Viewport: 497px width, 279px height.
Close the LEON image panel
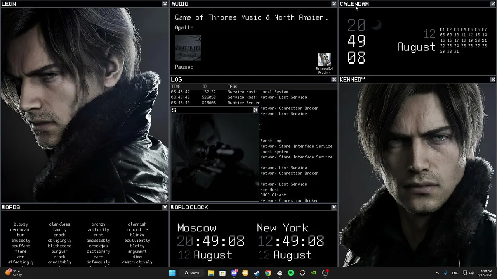(165, 4)
